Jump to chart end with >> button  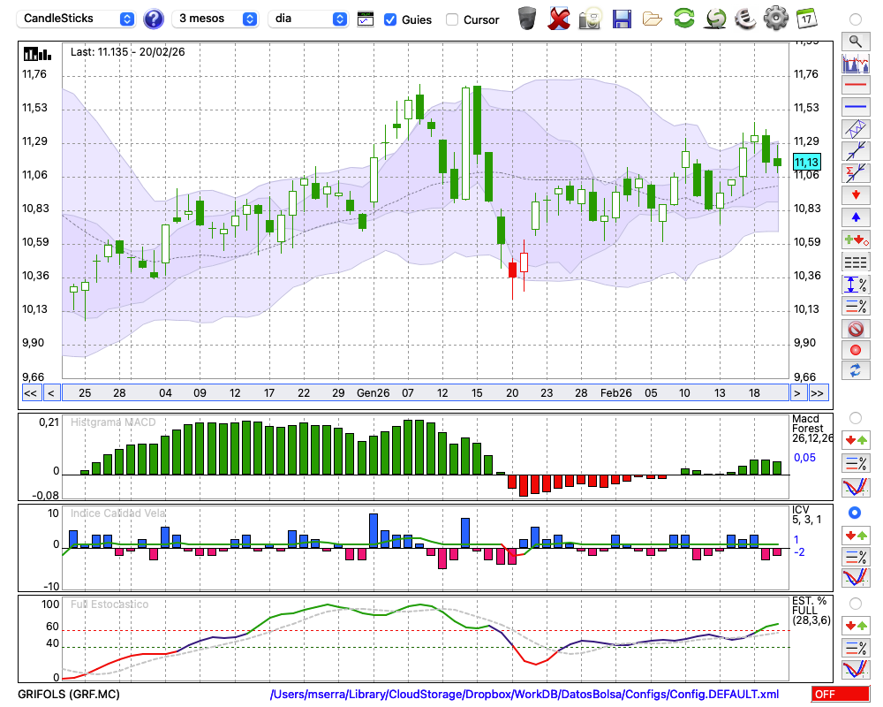click(818, 393)
